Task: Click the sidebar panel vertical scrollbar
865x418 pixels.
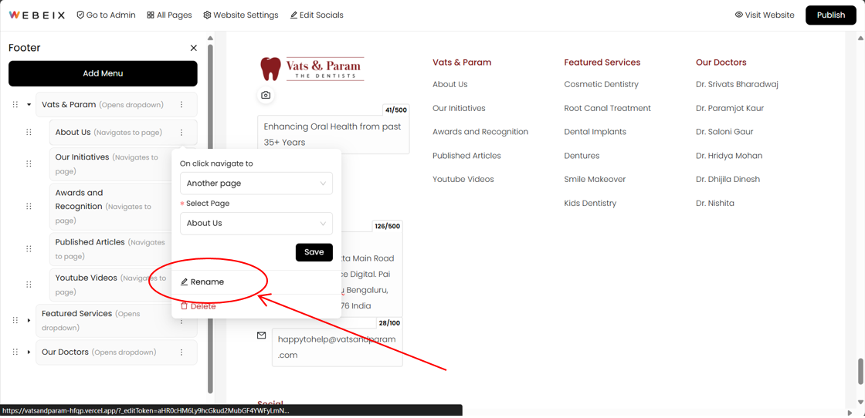Action: pyautogui.click(x=210, y=218)
